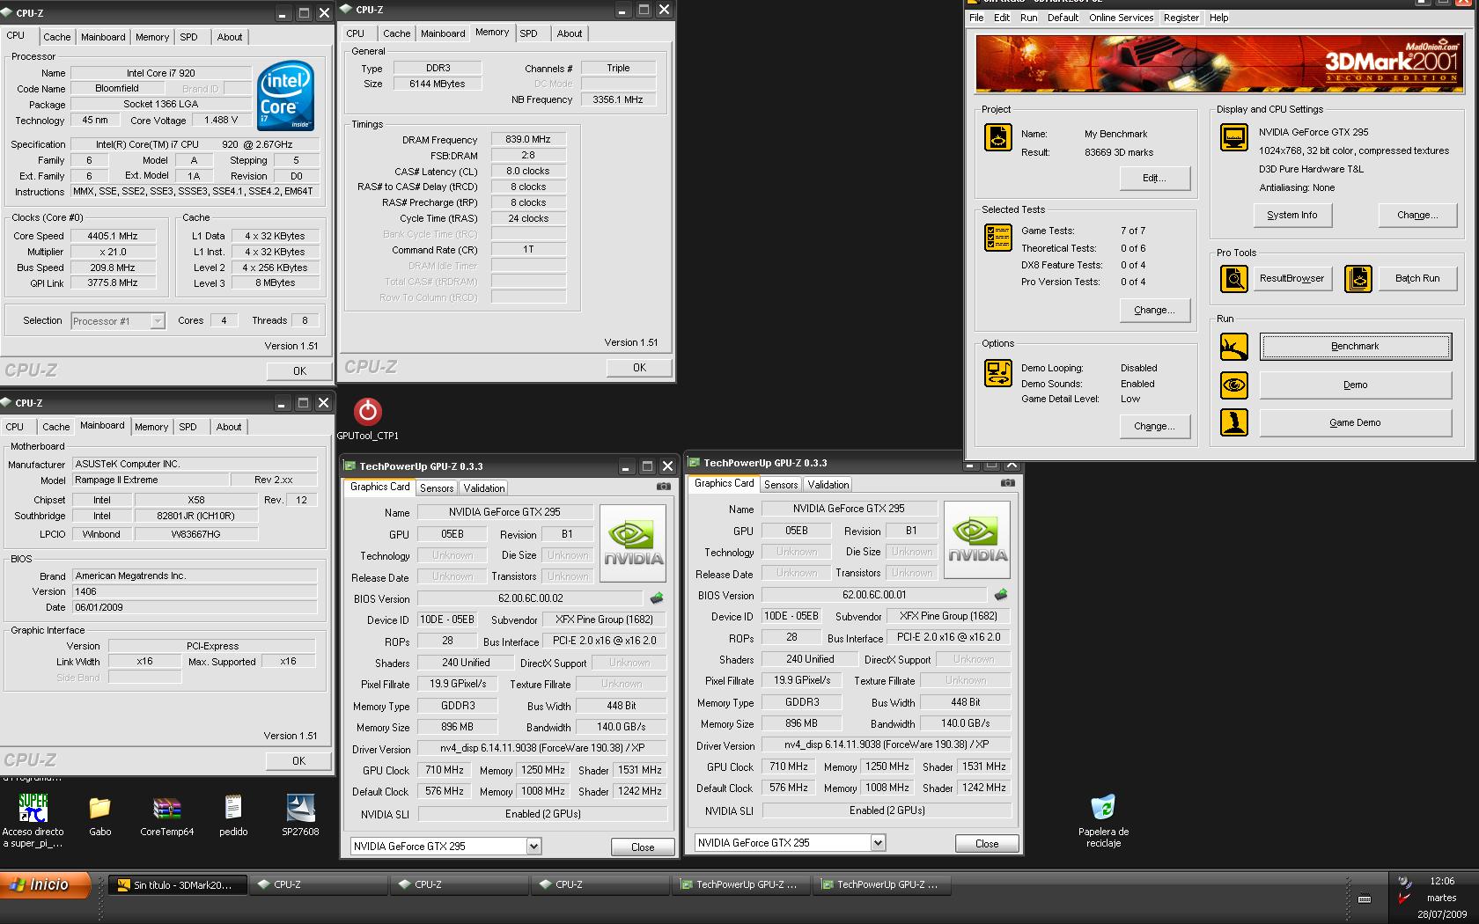Click the Game Demo joystick icon
This screenshot has width=1479, height=924.
pyautogui.click(x=1233, y=423)
